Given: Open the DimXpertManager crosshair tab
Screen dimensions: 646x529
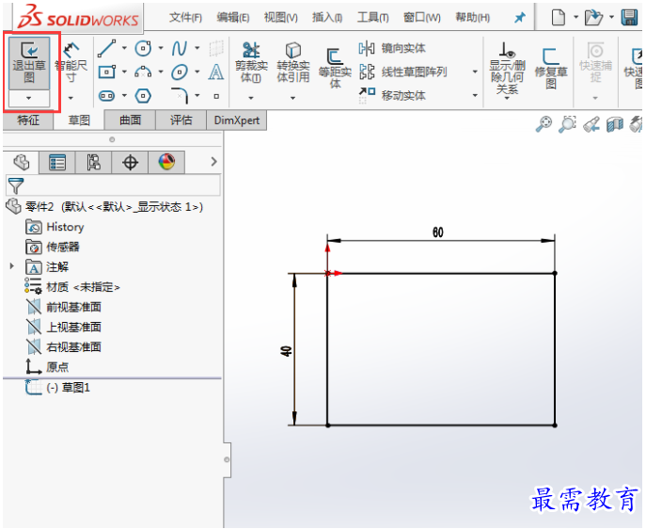Looking at the screenshot, I should [130, 163].
